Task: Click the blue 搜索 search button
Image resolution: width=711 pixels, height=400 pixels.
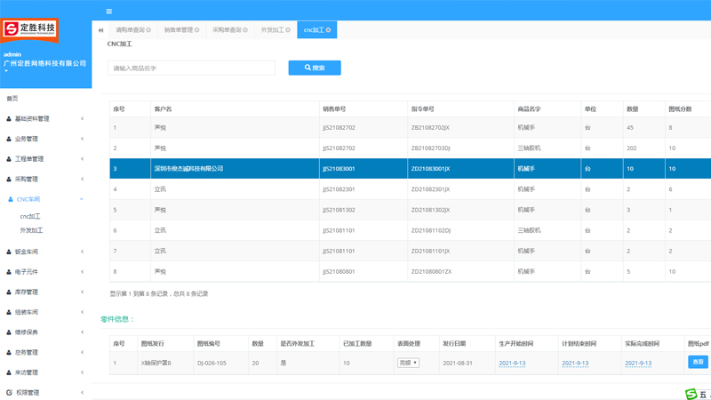Action: coord(315,68)
